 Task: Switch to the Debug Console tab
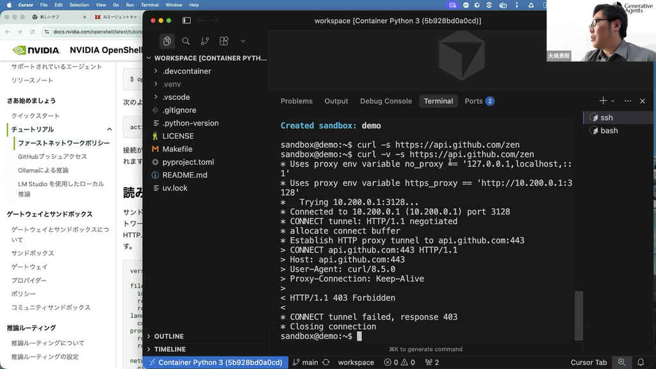click(386, 101)
